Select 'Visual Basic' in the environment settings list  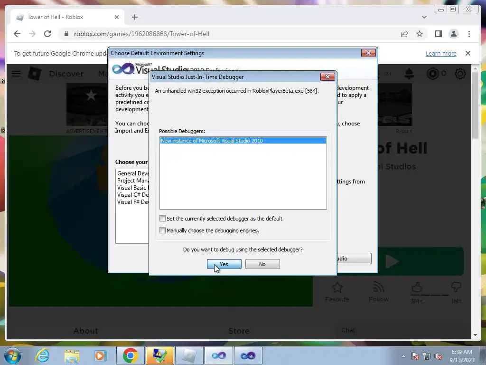[132, 188]
